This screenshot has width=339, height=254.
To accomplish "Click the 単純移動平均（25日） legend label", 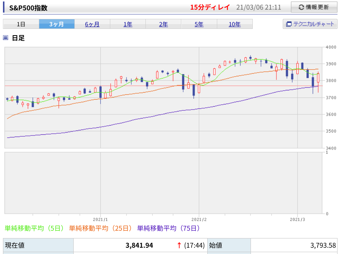I will 100,228.
